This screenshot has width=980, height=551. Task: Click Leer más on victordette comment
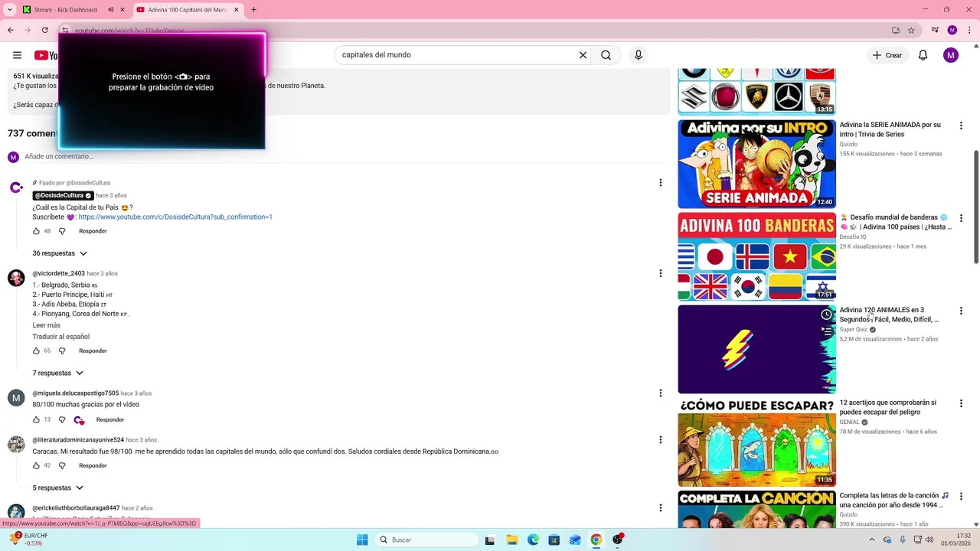click(x=46, y=325)
